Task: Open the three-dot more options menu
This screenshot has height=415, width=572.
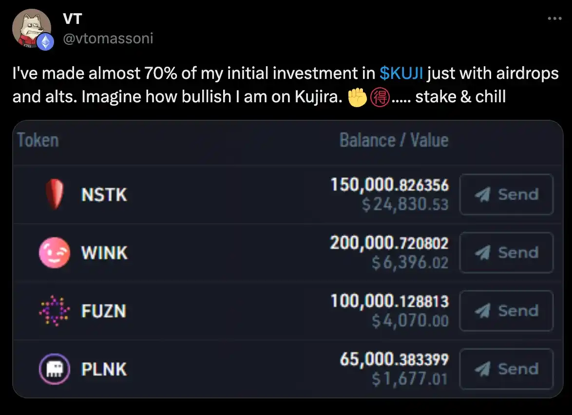Action: tap(554, 19)
